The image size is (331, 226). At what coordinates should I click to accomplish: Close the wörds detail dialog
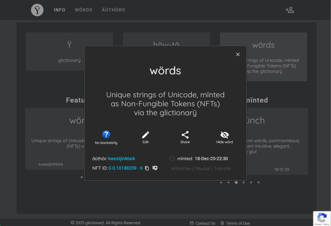point(238,54)
